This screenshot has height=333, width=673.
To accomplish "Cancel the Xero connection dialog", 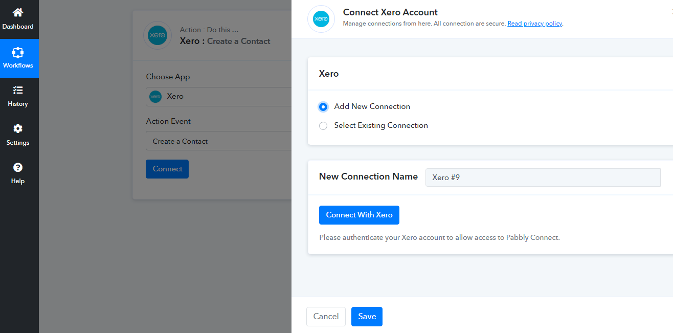I will pyautogui.click(x=326, y=317).
